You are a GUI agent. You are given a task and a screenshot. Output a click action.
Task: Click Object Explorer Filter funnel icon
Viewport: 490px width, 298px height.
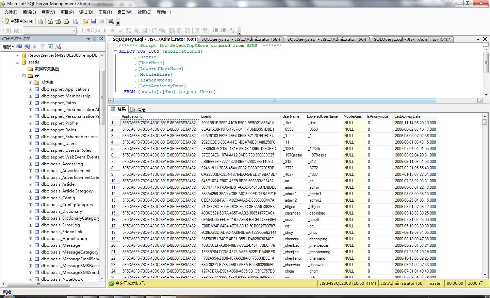click(43, 46)
